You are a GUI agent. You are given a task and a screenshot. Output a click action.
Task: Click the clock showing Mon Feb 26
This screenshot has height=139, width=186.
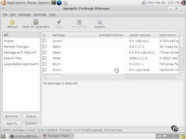164,3
